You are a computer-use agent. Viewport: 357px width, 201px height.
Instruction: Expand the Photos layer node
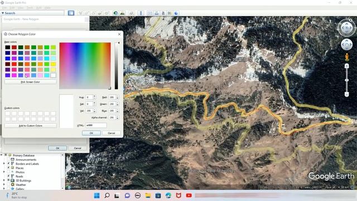pyautogui.click(x=4, y=172)
